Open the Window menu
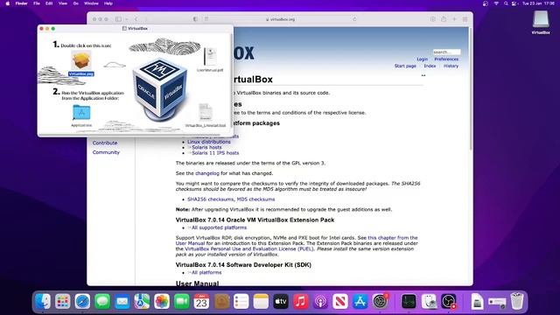 (x=91, y=3)
